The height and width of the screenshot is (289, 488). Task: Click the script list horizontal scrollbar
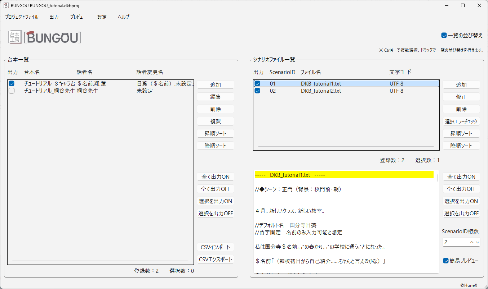pos(100,261)
